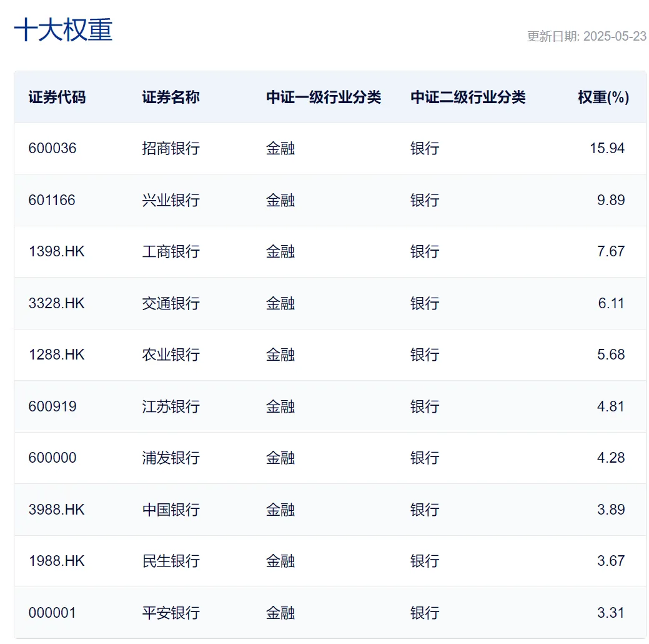
Task: Select the weight value 3.31
Action: (x=610, y=613)
